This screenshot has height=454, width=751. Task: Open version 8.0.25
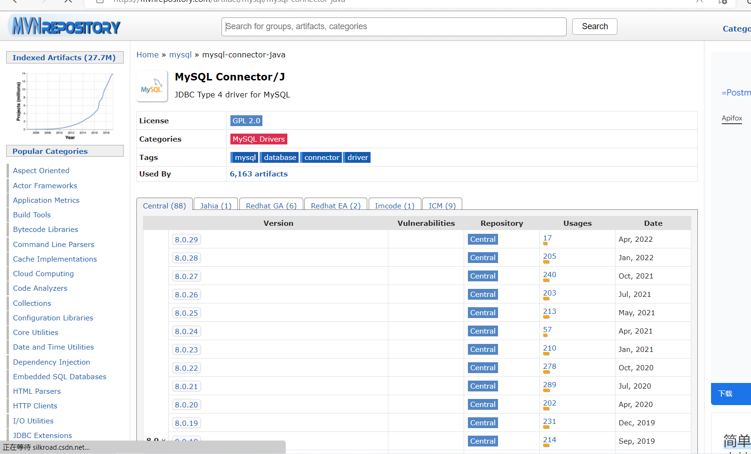click(186, 313)
